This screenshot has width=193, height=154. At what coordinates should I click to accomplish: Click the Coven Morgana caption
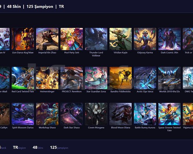coord(96,128)
